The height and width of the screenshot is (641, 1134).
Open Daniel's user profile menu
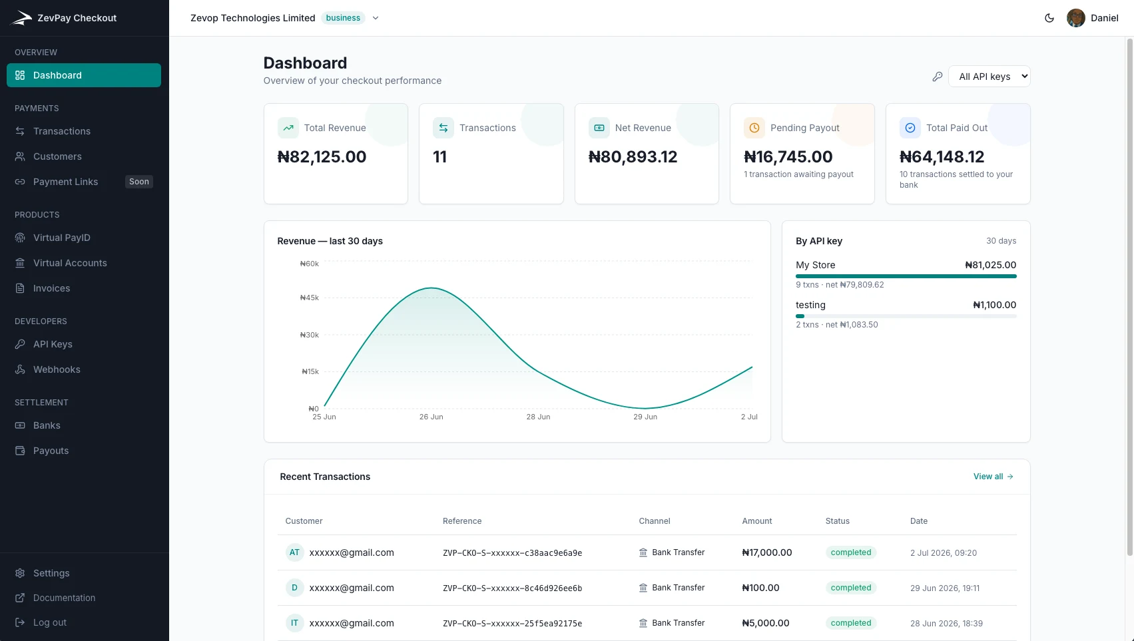[1093, 18]
